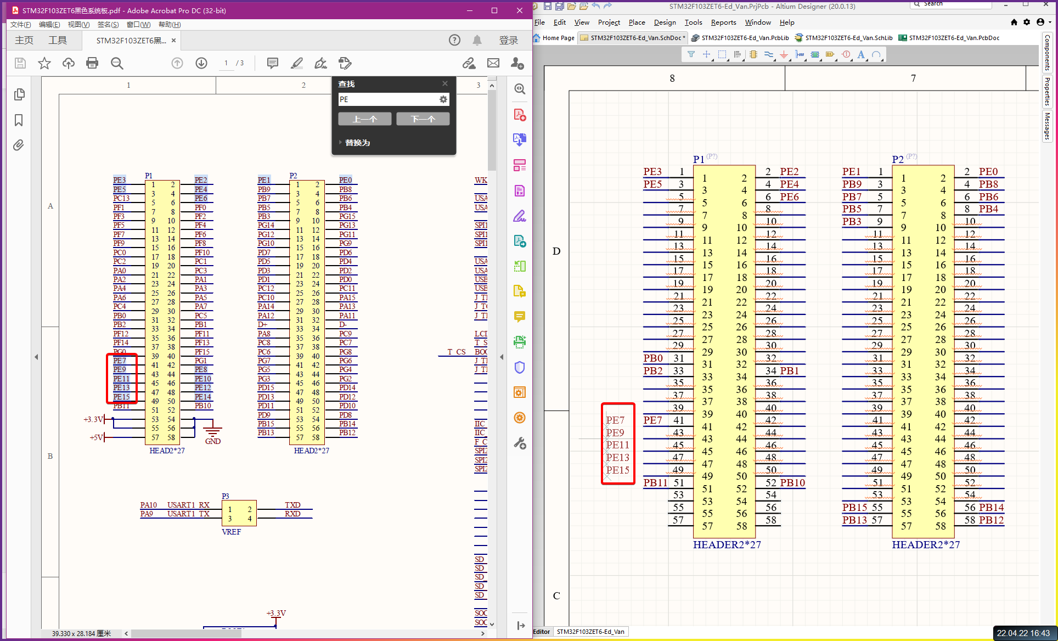The width and height of the screenshot is (1058, 641).
Task: Select the Place Net Label tool
Action: [x=830, y=54]
